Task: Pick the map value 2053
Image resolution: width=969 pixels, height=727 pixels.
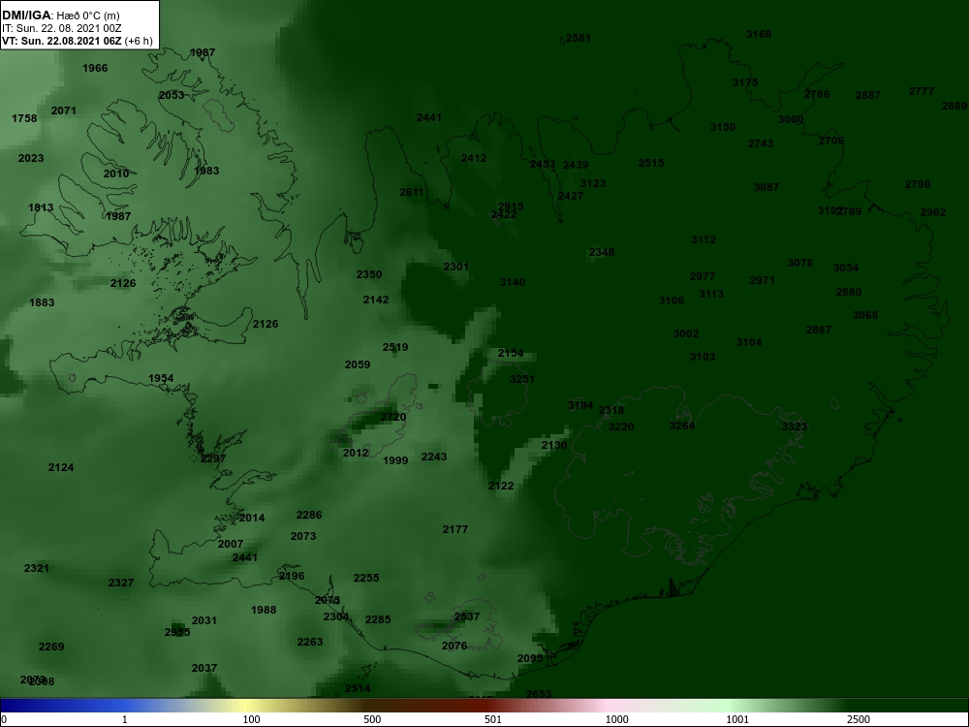Action: (x=172, y=95)
